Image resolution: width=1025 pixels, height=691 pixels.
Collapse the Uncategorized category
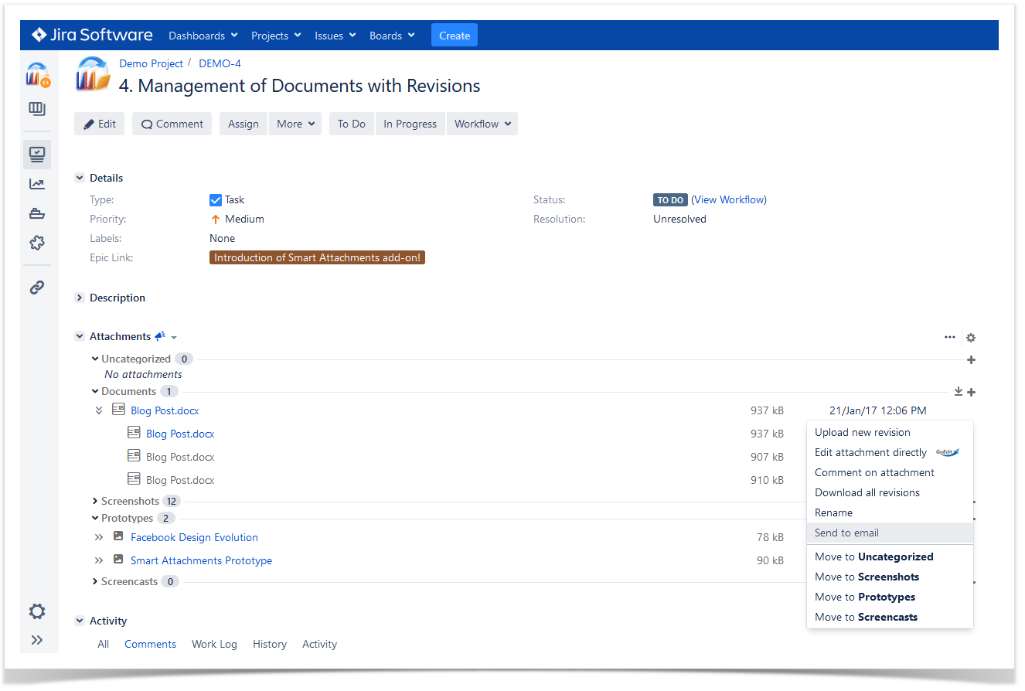point(95,359)
